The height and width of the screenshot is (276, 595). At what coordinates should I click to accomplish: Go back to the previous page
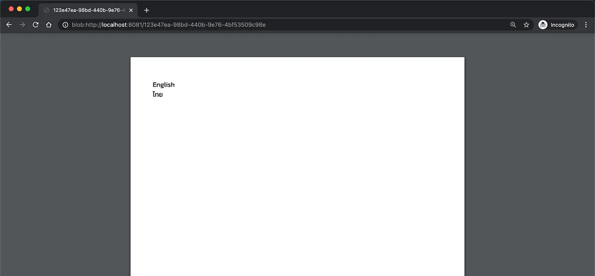pos(9,25)
